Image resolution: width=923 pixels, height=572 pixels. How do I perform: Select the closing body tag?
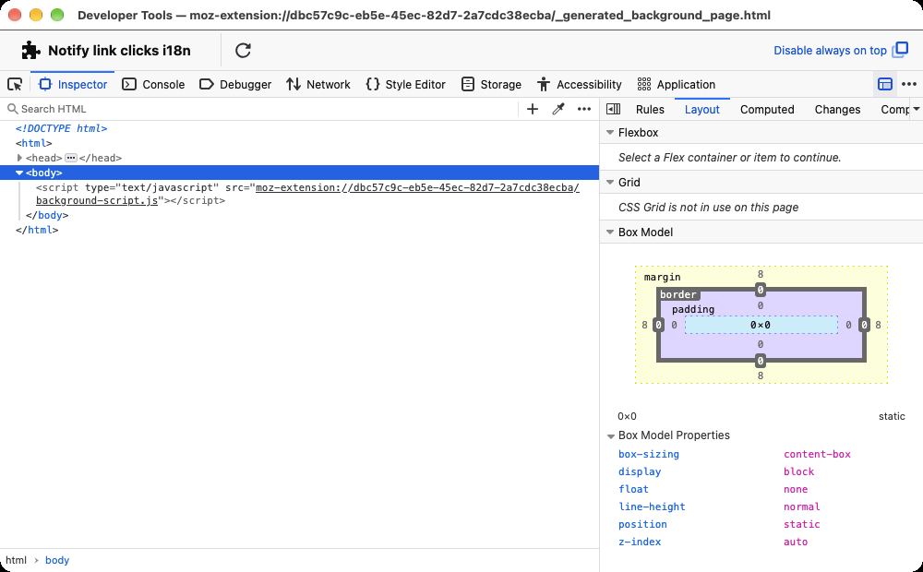[x=46, y=215]
